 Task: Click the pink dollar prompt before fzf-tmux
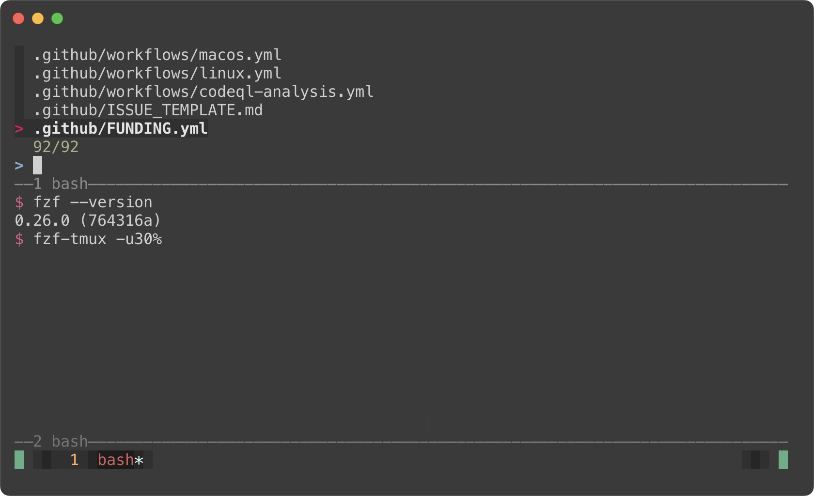19,239
